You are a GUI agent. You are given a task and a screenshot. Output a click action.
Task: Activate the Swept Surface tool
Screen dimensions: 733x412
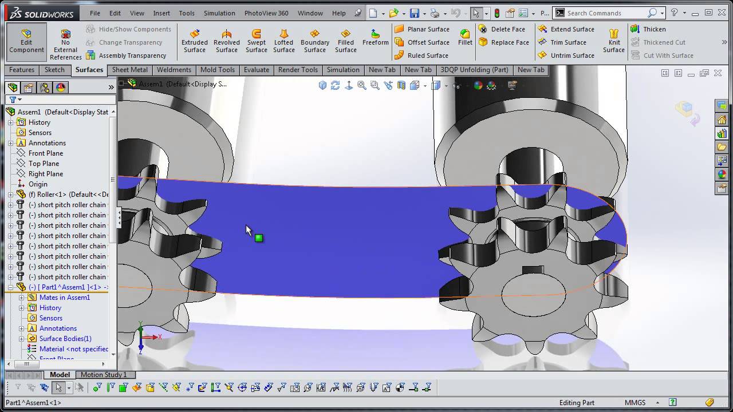point(257,41)
